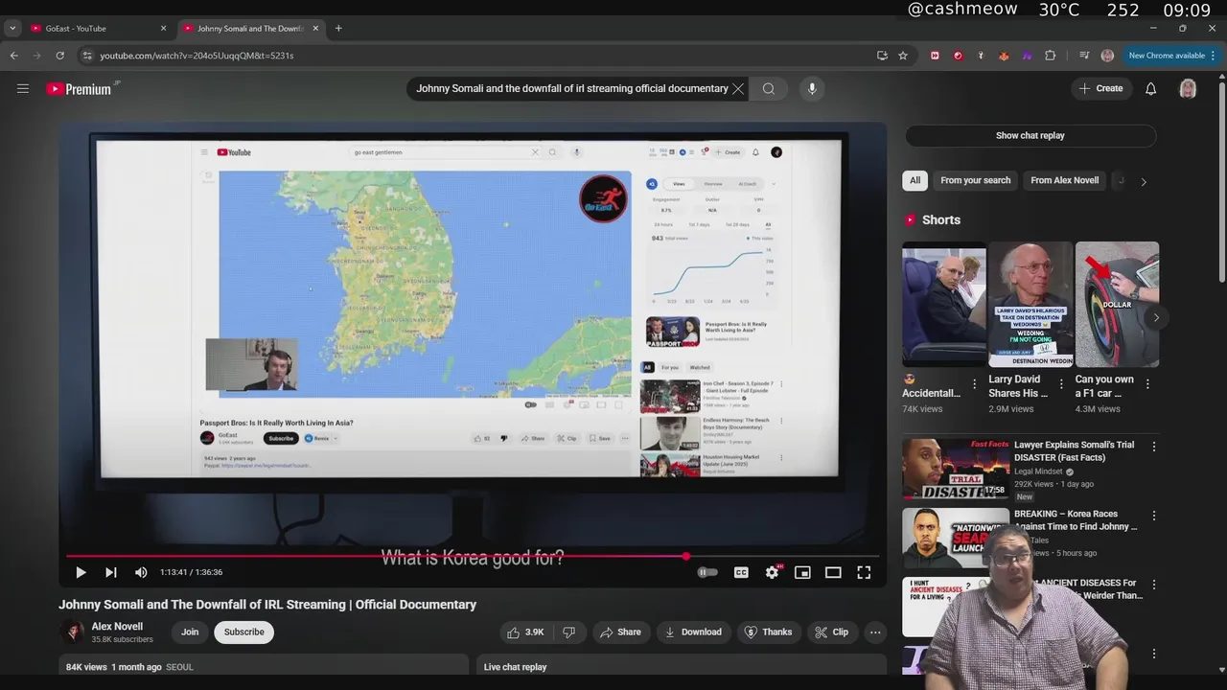The width and height of the screenshot is (1227, 690).
Task: Skip to the next video
Action: (111, 572)
